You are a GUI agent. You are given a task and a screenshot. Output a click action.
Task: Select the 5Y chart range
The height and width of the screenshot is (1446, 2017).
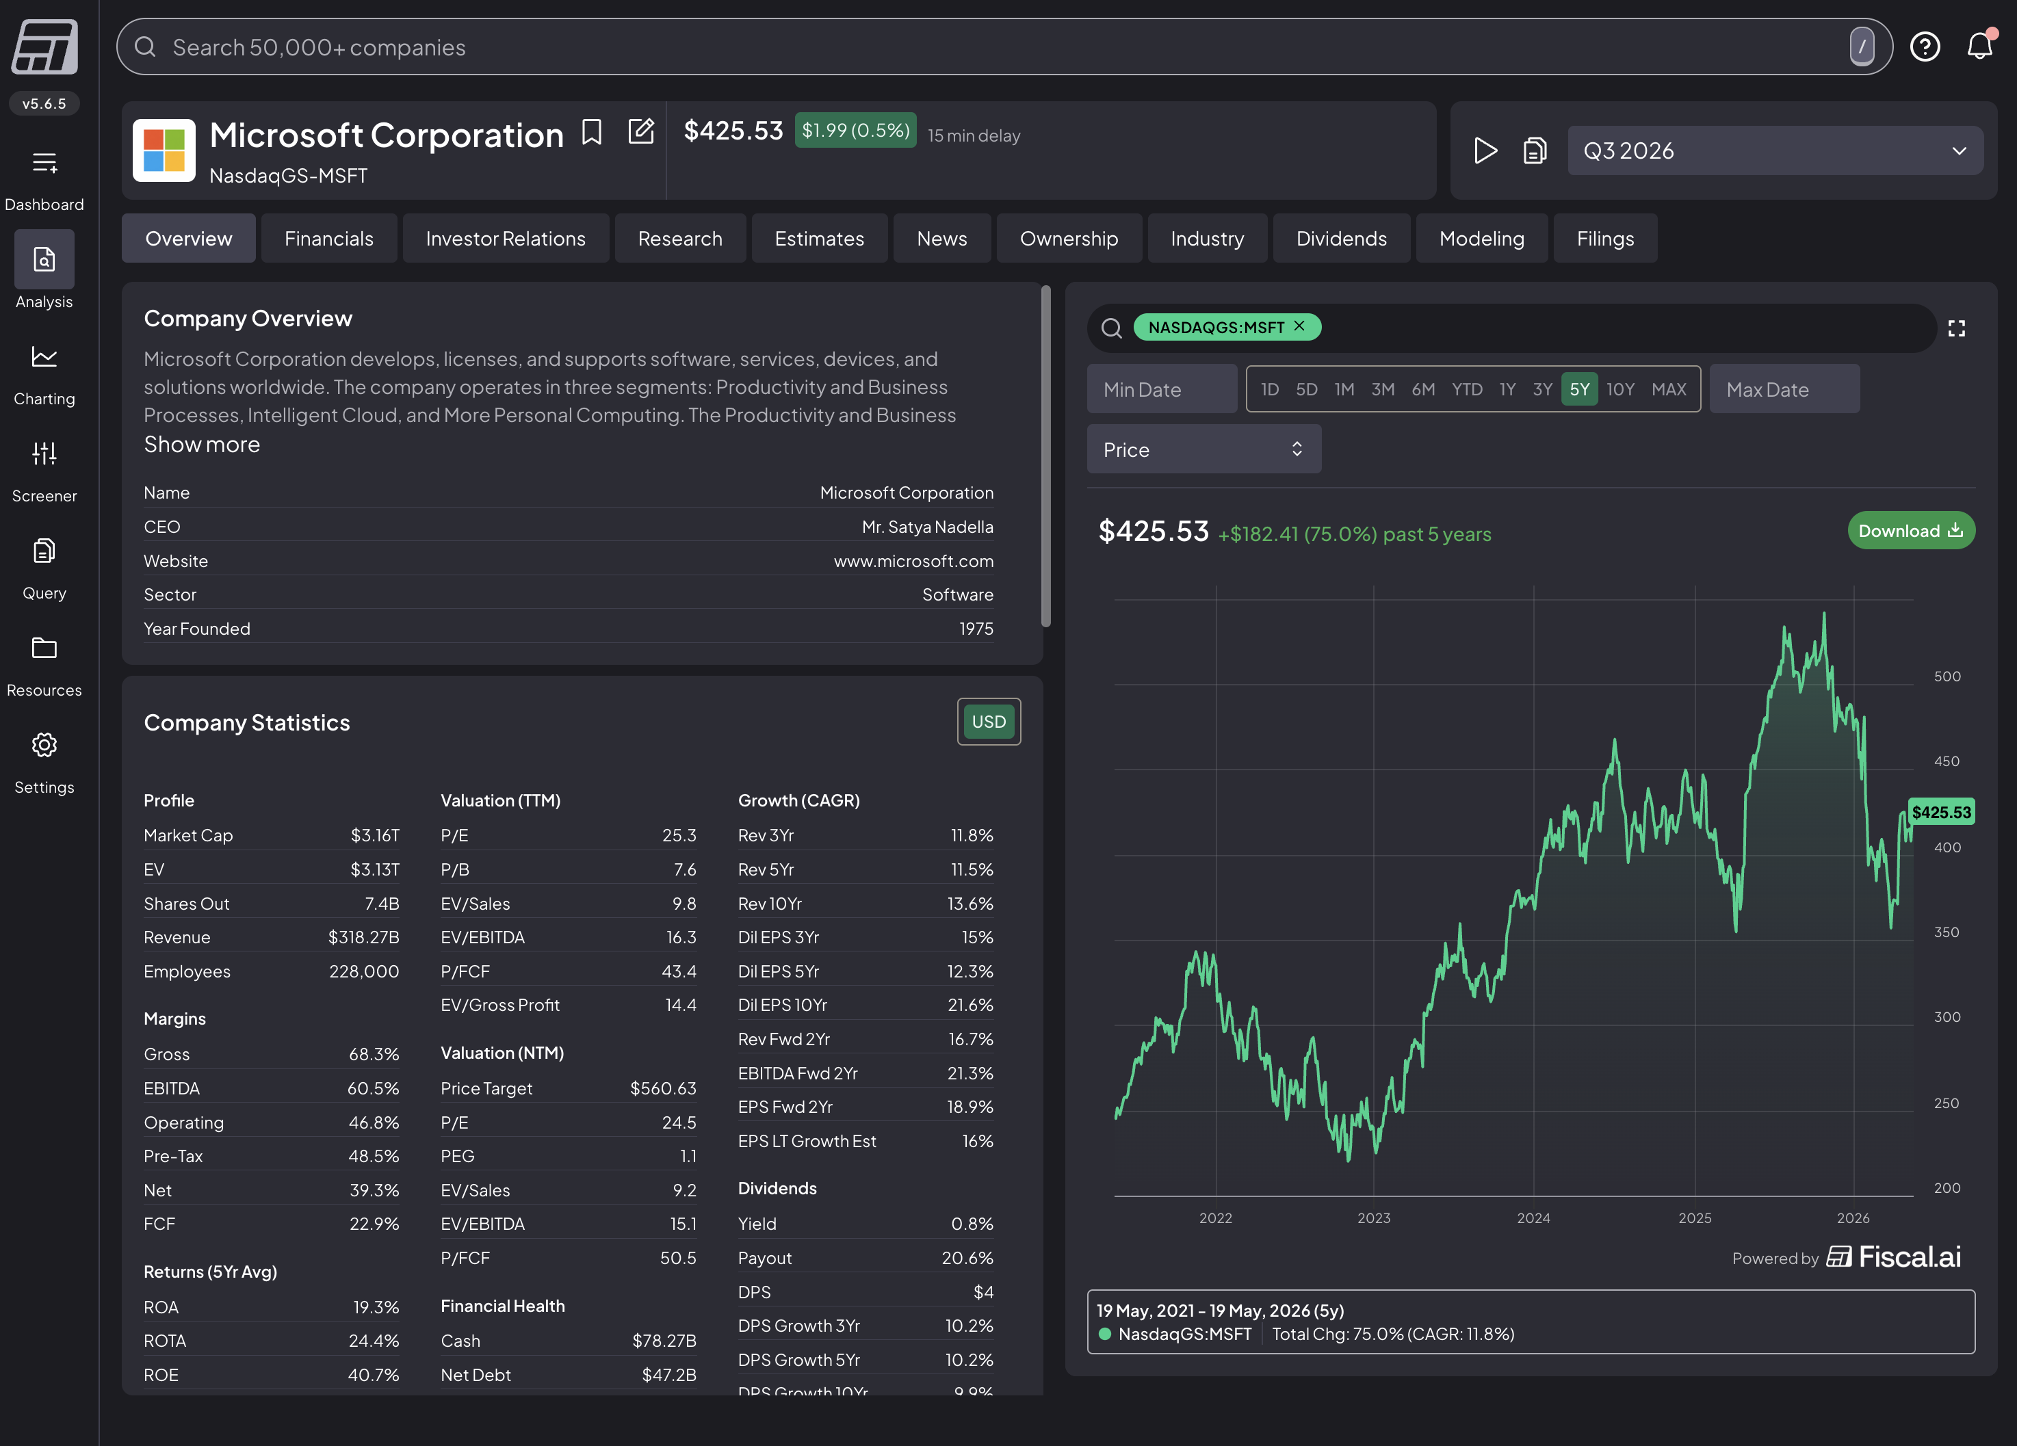[1579, 389]
